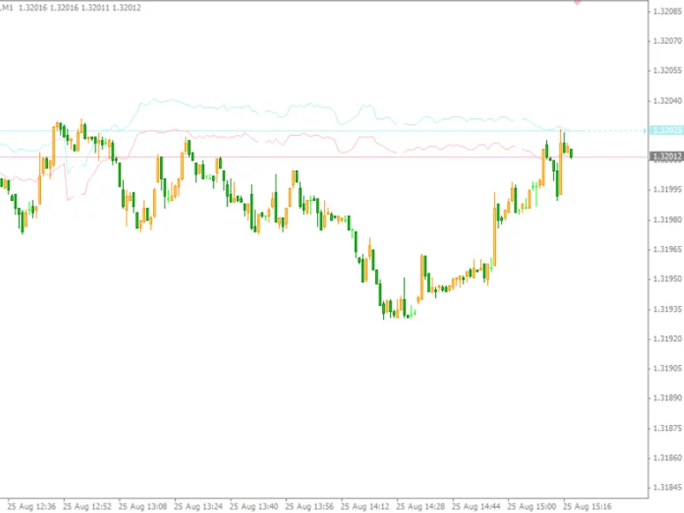Image resolution: width=684 pixels, height=513 pixels.
Task: Click the 1.31845 price axis label
Action: [668, 487]
